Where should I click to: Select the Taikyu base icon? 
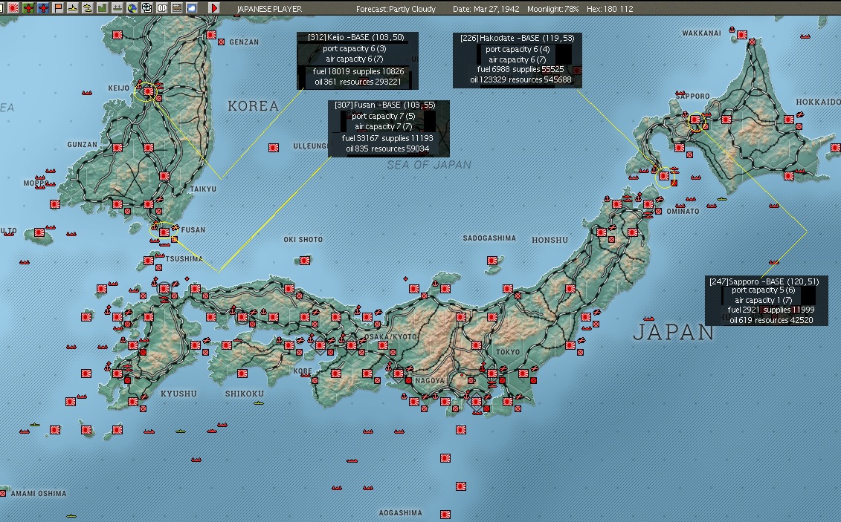pos(164,175)
